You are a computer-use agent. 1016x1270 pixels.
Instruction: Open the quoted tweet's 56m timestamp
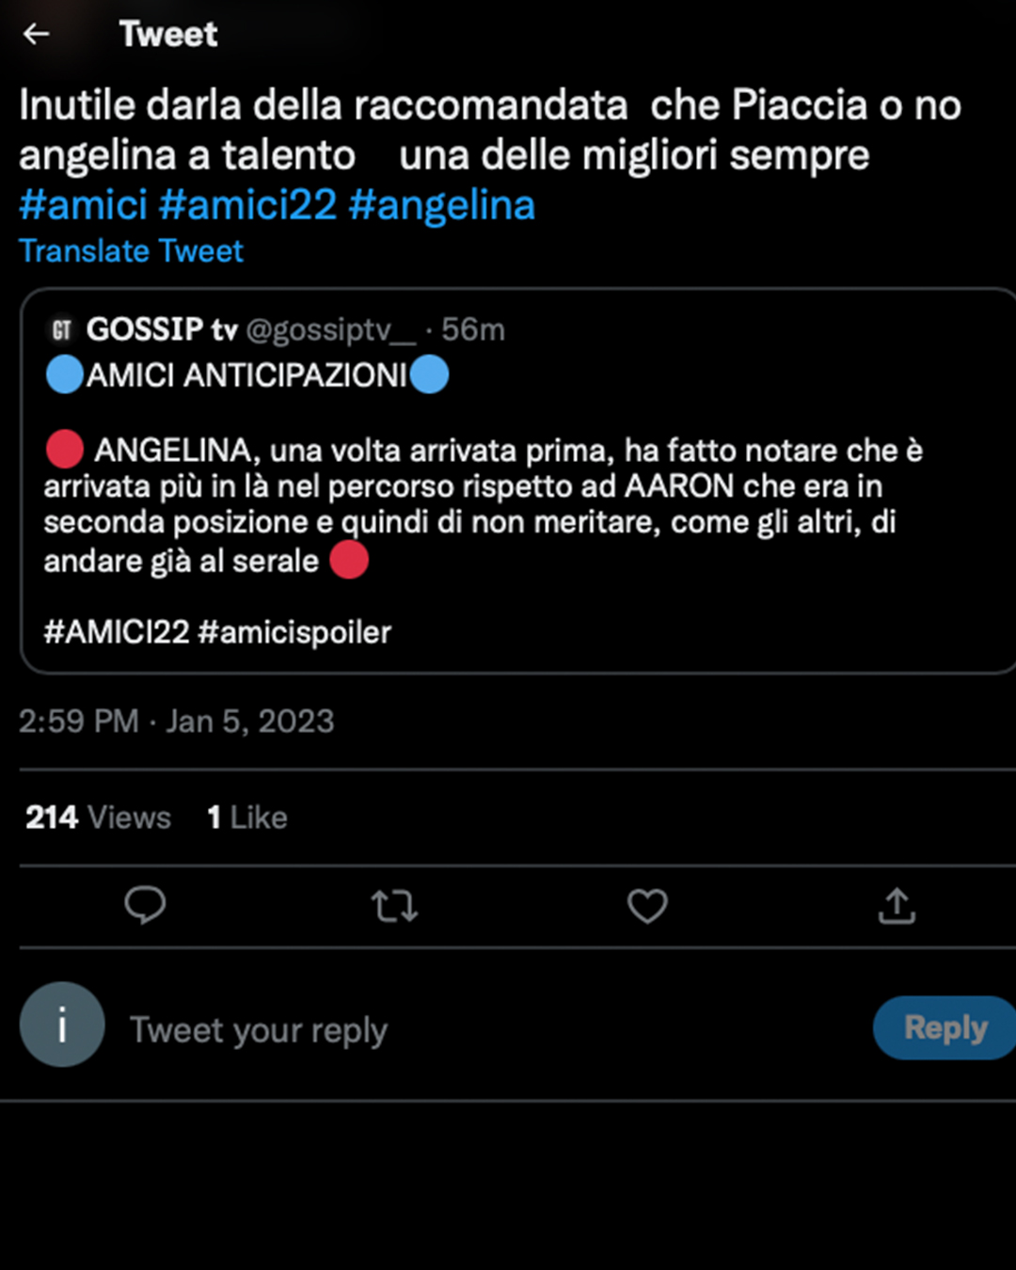click(473, 330)
